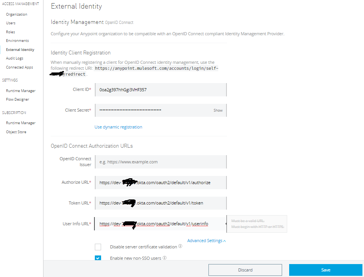This screenshot has width=364, height=277.
Task: Select Connected Apps in sidebar
Action: [x=20, y=67]
